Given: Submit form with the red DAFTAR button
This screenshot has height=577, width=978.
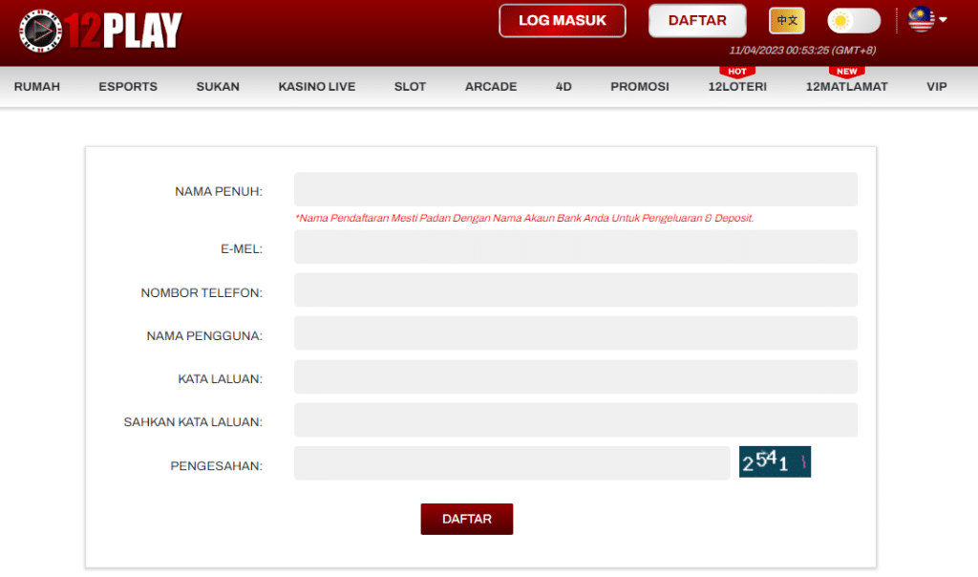Looking at the screenshot, I should pyautogui.click(x=466, y=519).
